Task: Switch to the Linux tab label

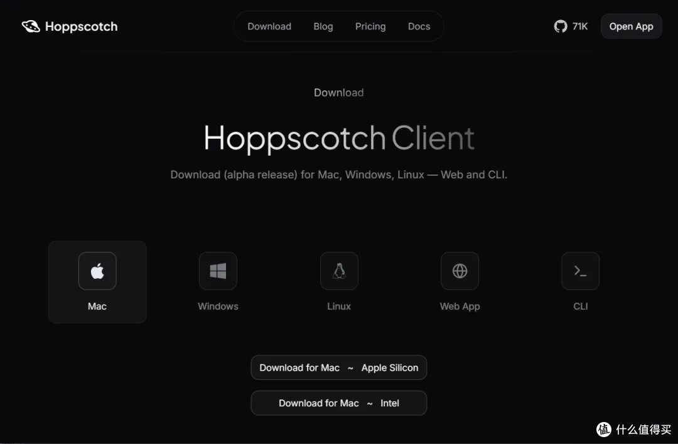Action: pos(339,306)
